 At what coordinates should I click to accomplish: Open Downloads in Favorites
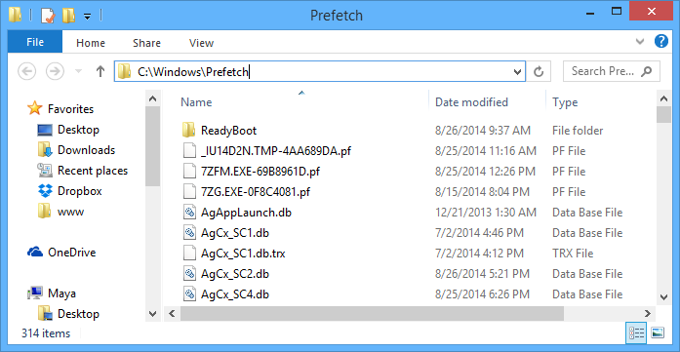86,150
